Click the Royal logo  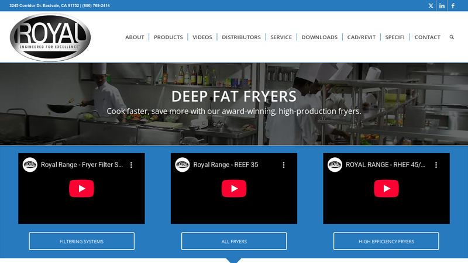click(50, 37)
